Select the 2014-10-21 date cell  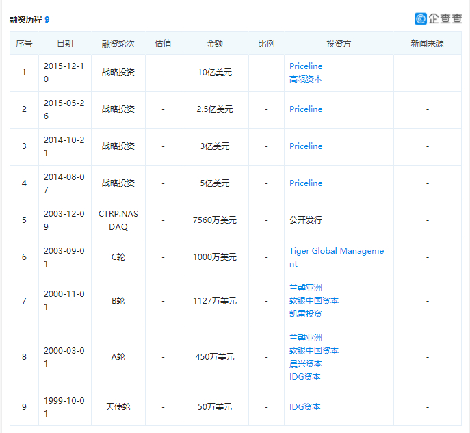click(x=64, y=146)
